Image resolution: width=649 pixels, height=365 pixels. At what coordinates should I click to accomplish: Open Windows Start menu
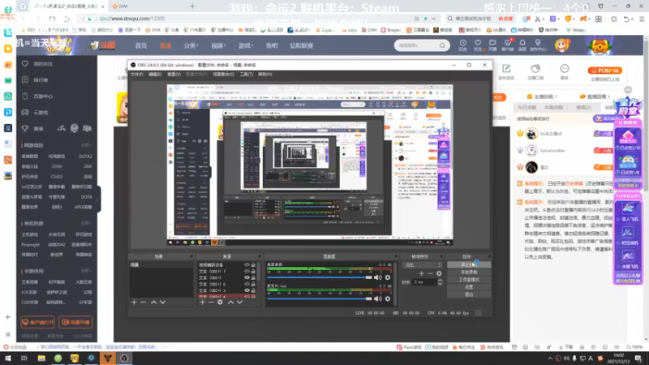coord(8,359)
